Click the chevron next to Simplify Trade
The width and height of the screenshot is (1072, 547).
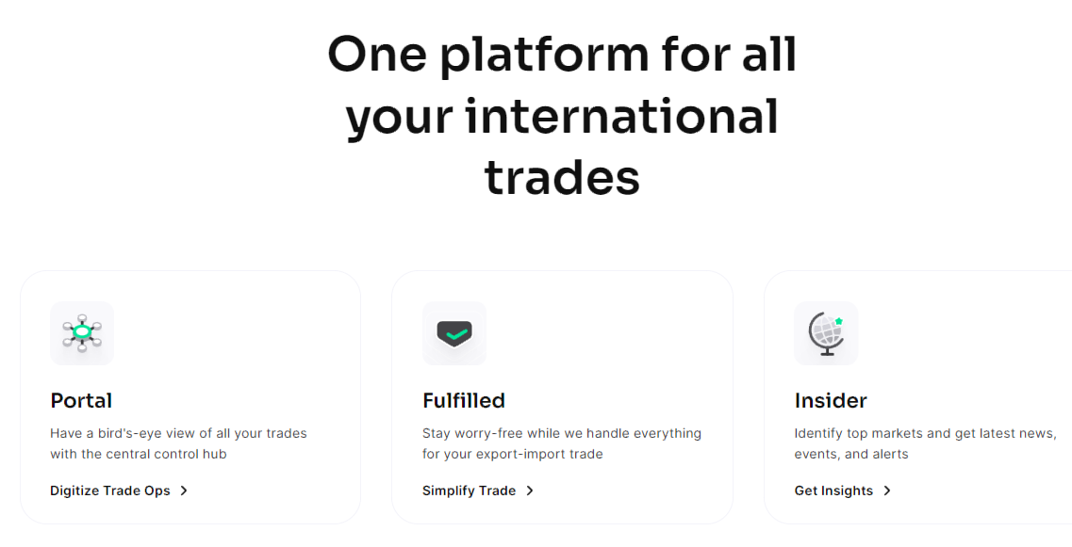click(531, 491)
